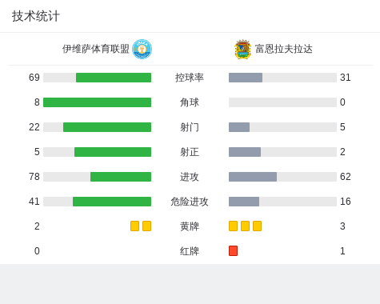Open 伊维萨体育联盟 team name link

tap(96, 49)
